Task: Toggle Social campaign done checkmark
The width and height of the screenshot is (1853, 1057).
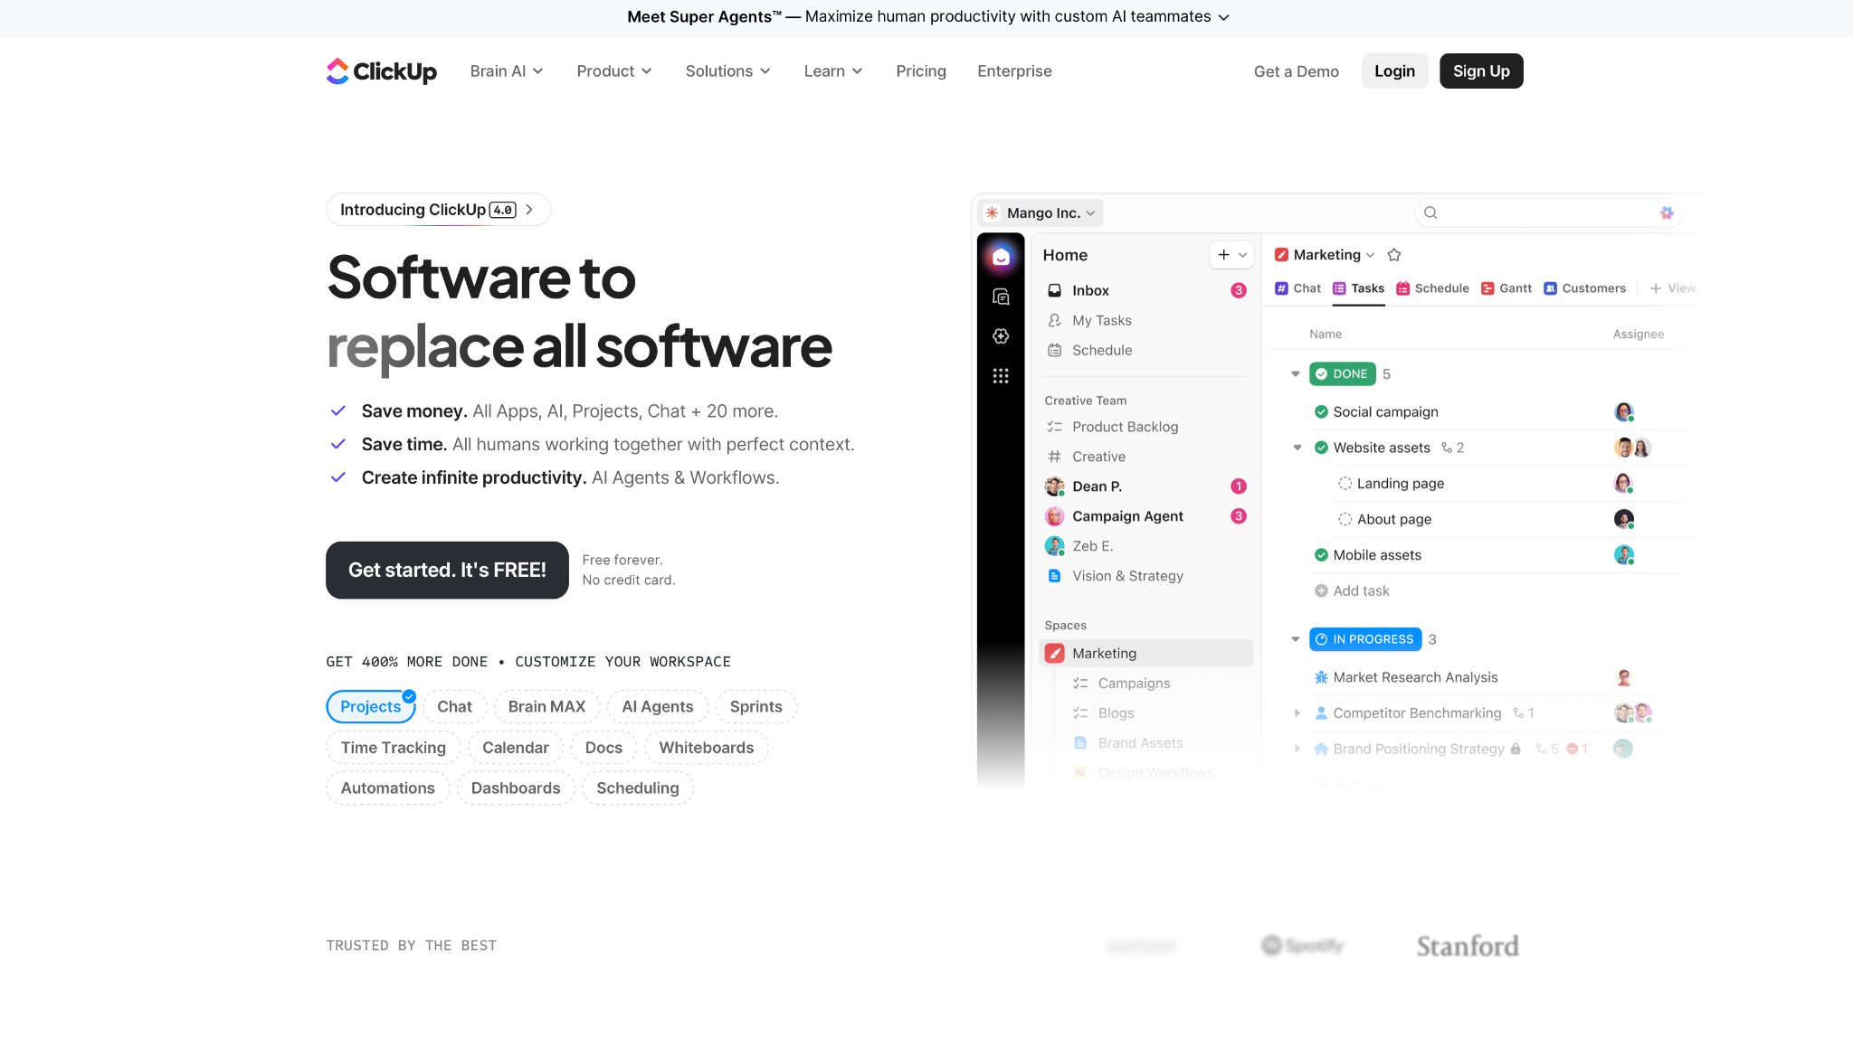Action: click(x=1321, y=412)
